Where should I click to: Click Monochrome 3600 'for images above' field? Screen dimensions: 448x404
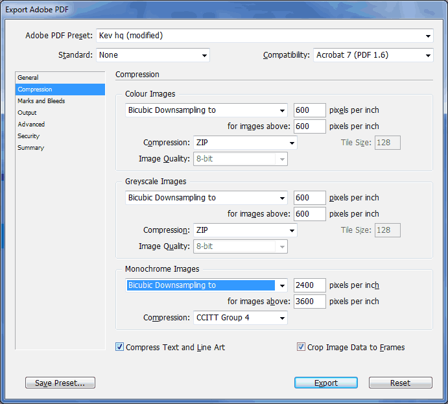310,302
